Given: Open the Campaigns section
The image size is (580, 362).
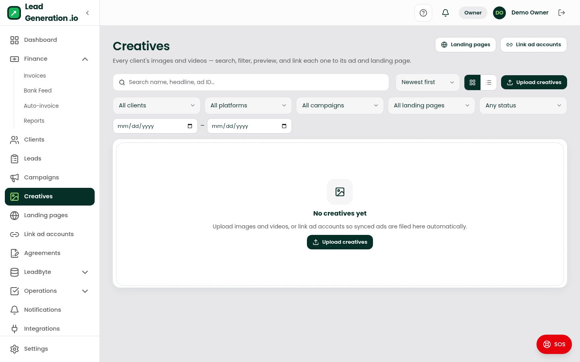Looking at the screenshot, I should (x=50, y=177).
